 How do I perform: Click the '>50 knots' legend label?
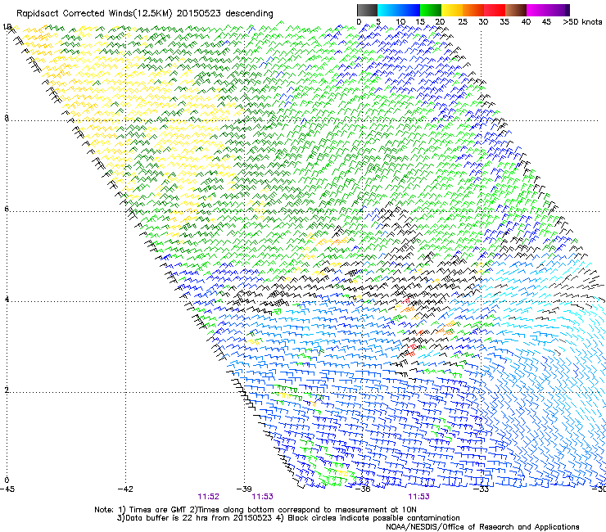(582, 22)
